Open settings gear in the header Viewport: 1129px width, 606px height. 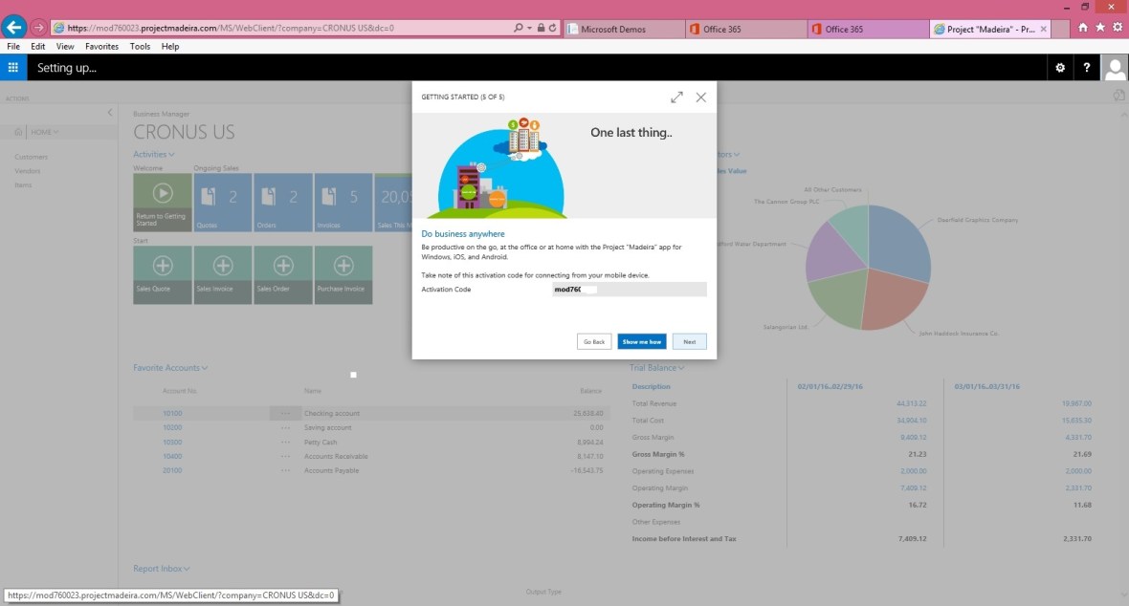[1059, 68]
